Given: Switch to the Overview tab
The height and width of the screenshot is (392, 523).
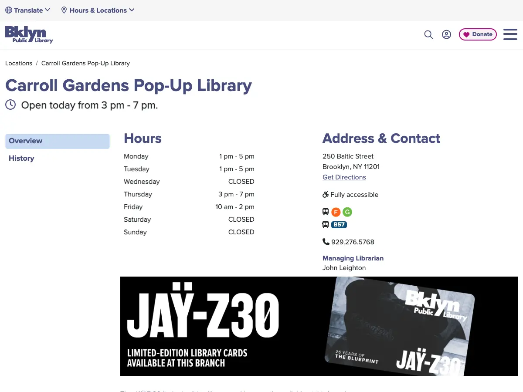Looking at the screenshot, I should pyautogui.click(x=57, y=141).
